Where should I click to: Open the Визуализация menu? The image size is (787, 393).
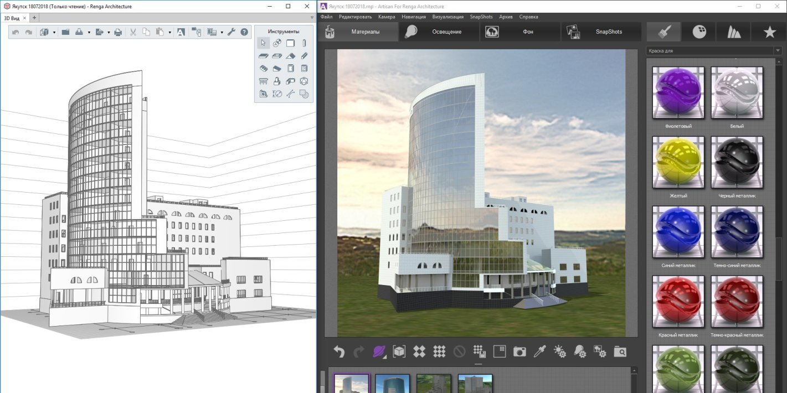[x=449, y=17]
